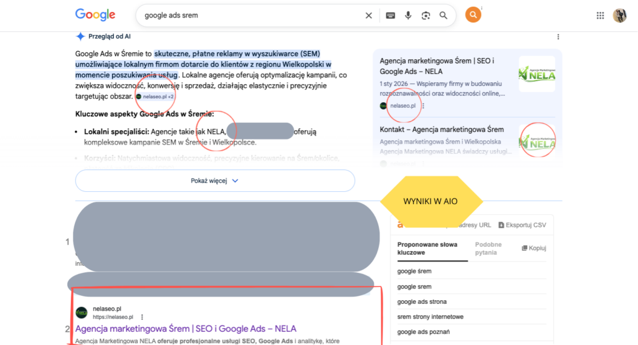Click the Eksportuj CSV button

(x=522, y=225)
